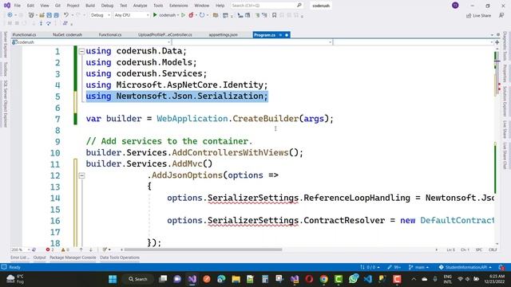Click the bookmark toggle toolbar icon
Screen dimensions: 511x287
pyautogui.click(x=275, y=15)
